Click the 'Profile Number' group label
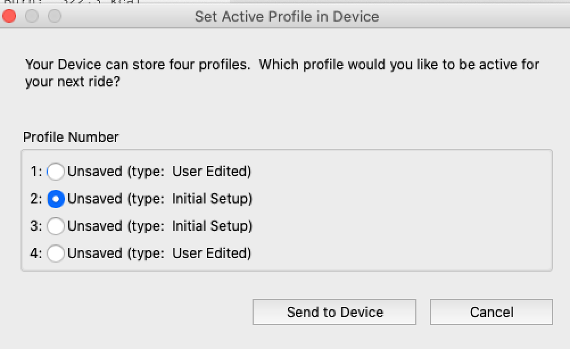Viewport: 570px width, 349px height. coord(71,137)
